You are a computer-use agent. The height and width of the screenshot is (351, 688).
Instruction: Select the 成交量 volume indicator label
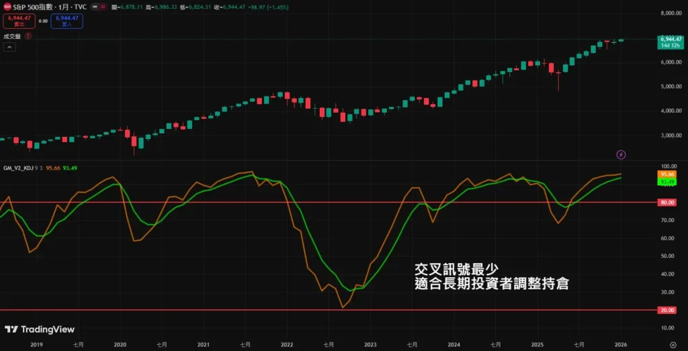tap(13, 36)
